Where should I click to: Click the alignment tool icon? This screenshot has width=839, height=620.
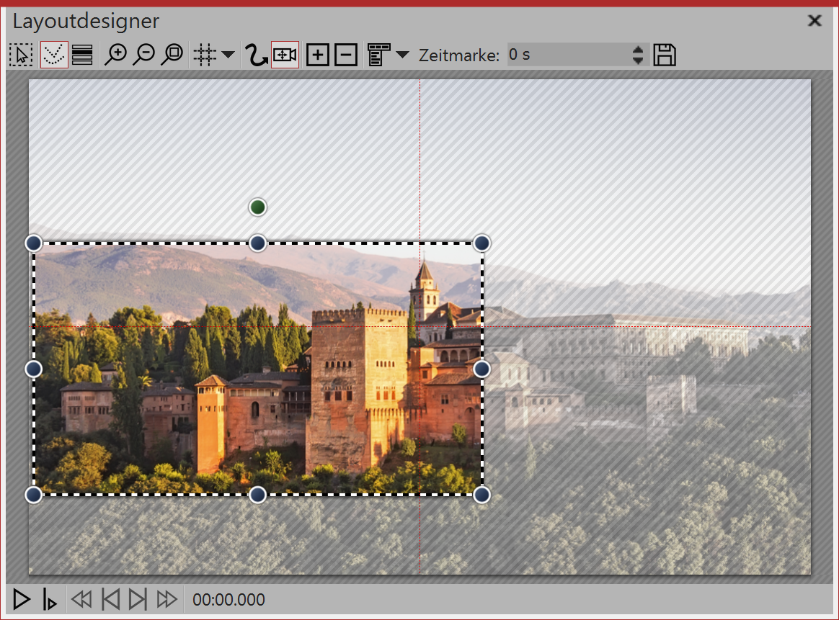[378, 55]
